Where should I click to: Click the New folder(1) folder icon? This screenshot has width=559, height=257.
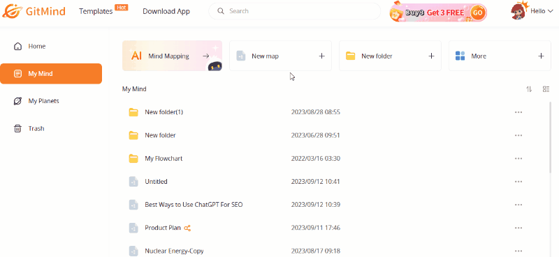133,112
